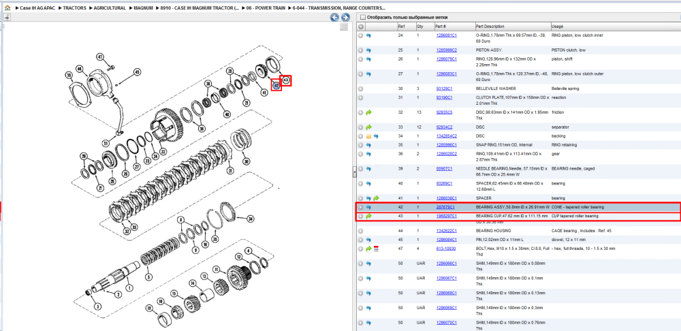This screenshot has width=681, height=331.
Task: Select the 'SNAP RING,151mm OD, Internal' description cell
Action: [504, 144]
